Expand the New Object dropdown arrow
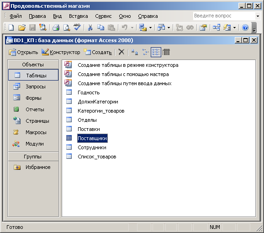This screenshot has width=264, height=233. 234,27
